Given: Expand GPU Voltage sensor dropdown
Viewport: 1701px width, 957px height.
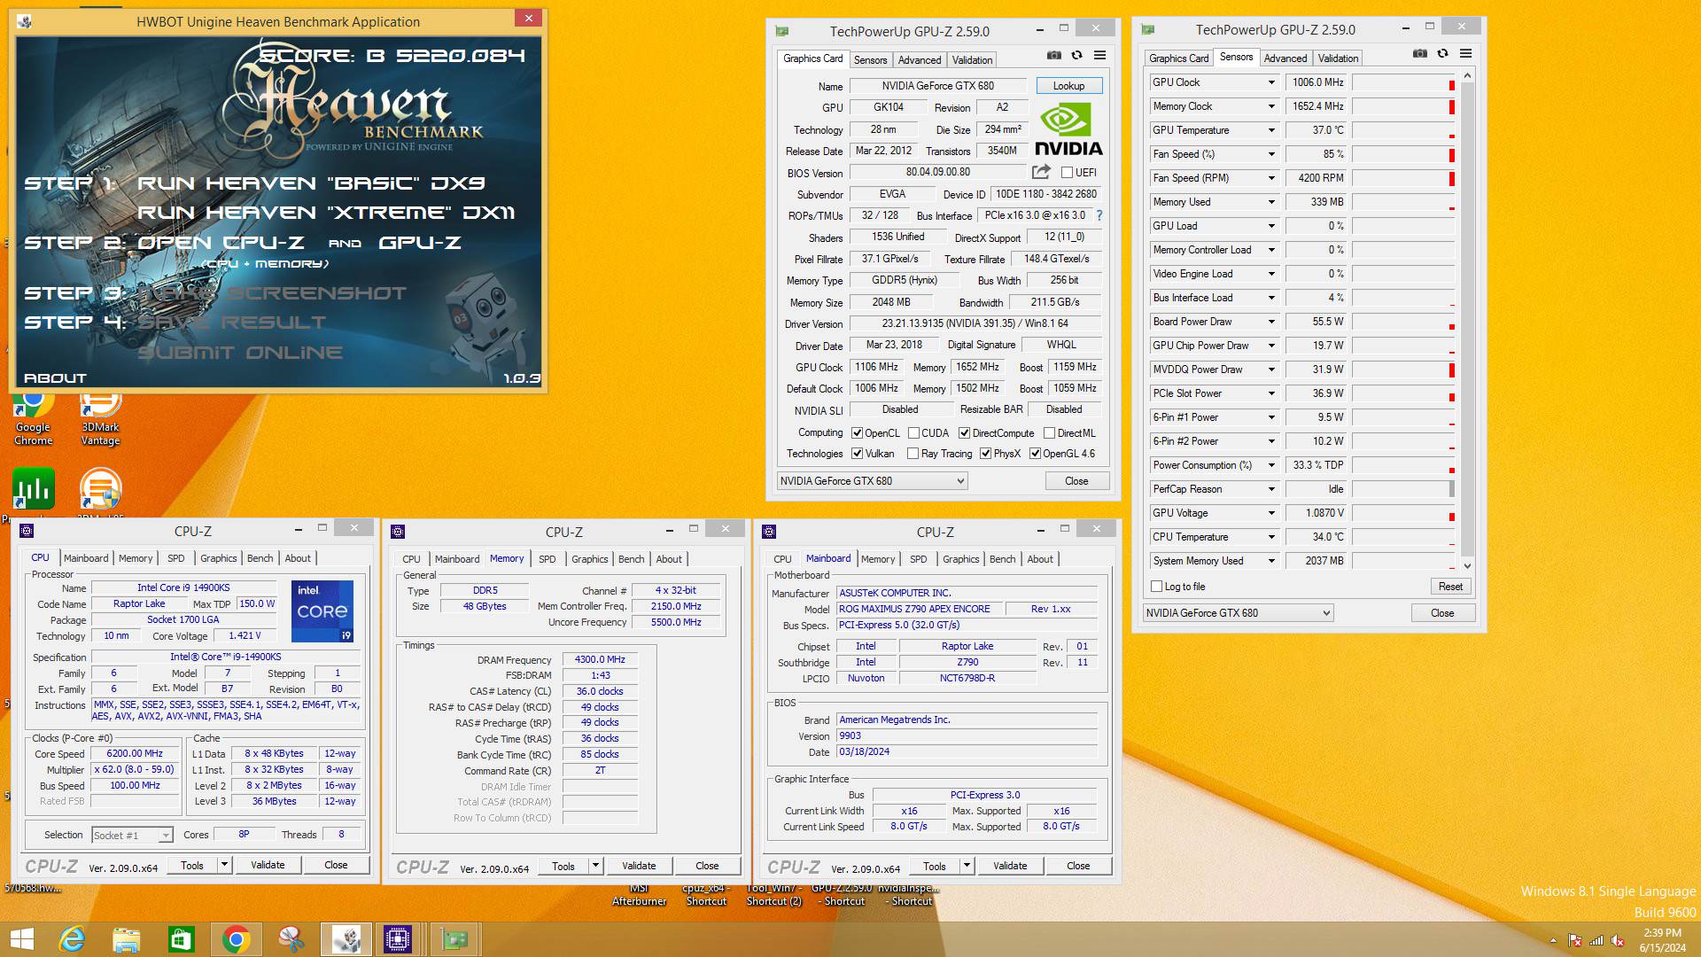Looking at the screenshot, I should pos(1271,513).
